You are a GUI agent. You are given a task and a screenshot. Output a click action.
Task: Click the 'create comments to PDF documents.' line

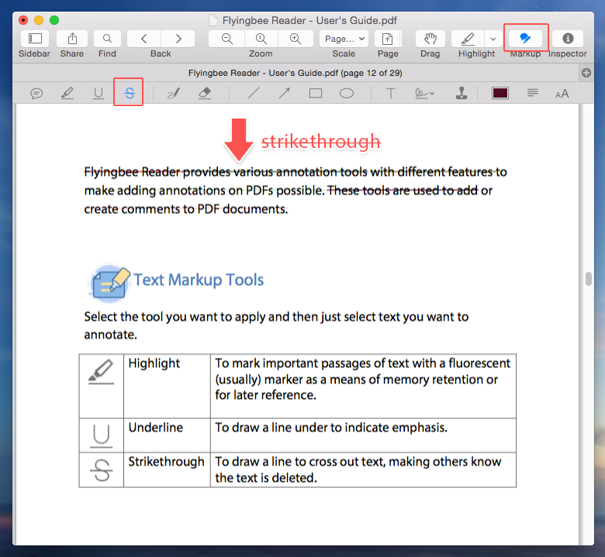(x=186, y=209)
